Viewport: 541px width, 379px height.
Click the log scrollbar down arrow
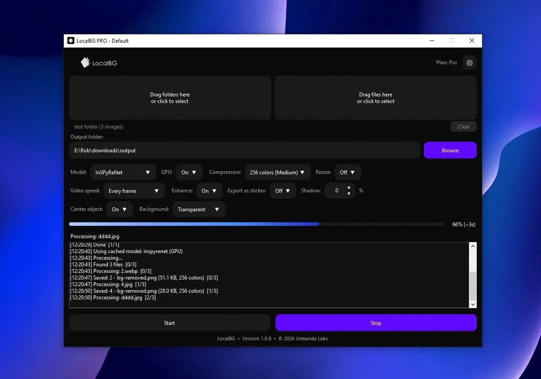click(473, 304)
